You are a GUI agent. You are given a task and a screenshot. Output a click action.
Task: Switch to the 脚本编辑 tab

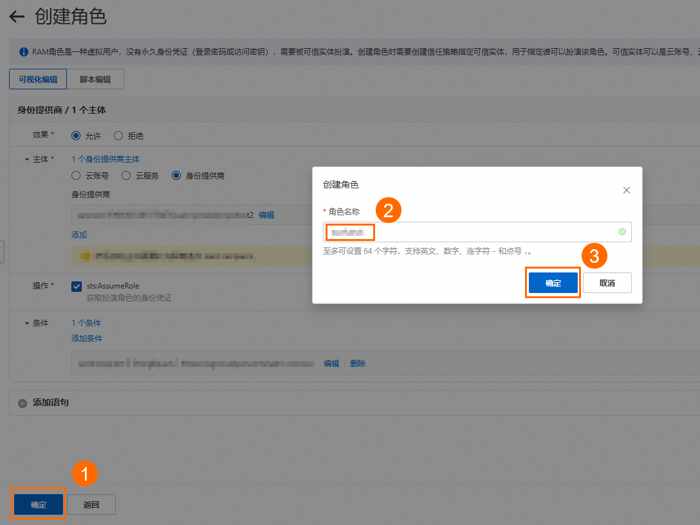(x=95, y=79)
